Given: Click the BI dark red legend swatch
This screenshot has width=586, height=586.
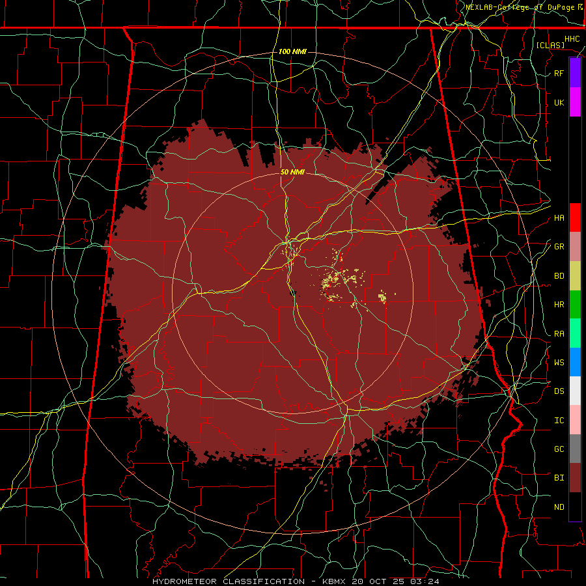Looking at the screenshot, I should (575, 478).
